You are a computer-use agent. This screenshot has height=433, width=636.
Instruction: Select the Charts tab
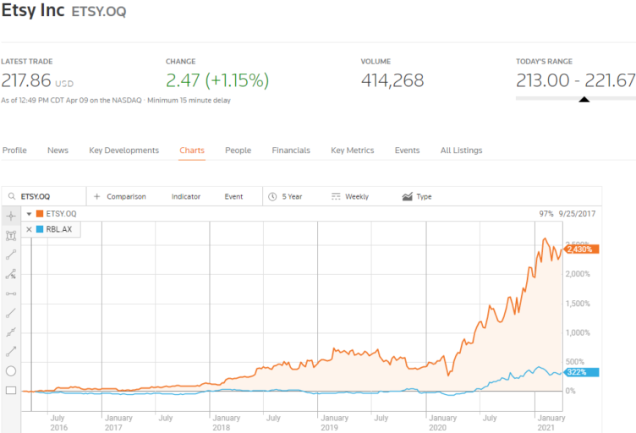(192, 151)
